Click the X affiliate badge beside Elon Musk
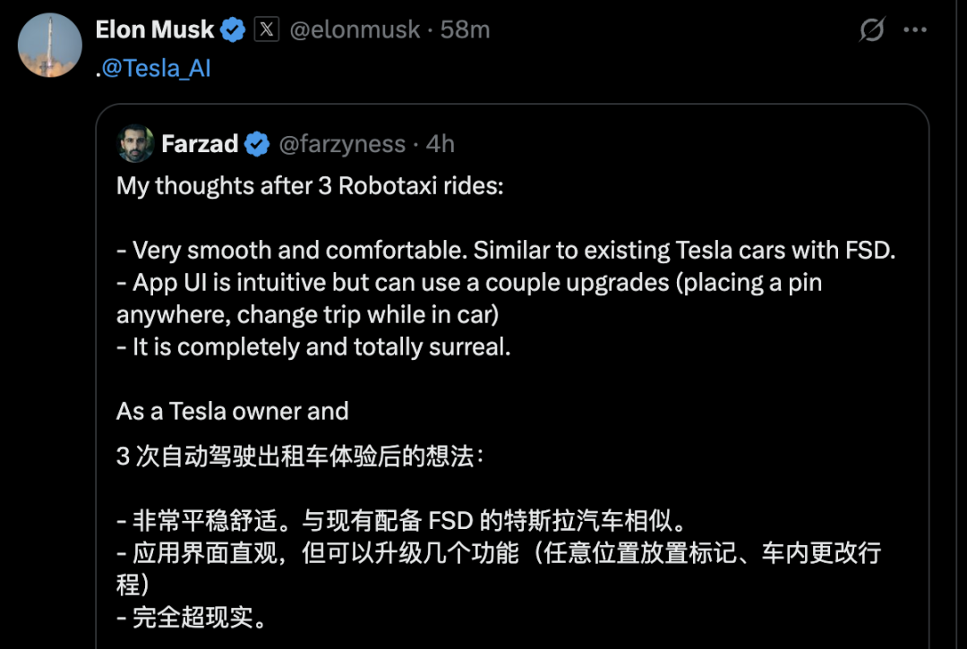 tap(267, 30)
